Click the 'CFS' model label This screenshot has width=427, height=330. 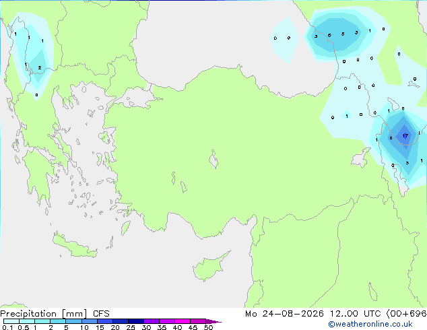pyautogui.click(x=101, y=314)
